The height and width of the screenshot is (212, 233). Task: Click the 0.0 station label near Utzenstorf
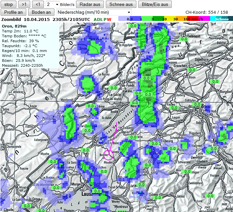215,81
